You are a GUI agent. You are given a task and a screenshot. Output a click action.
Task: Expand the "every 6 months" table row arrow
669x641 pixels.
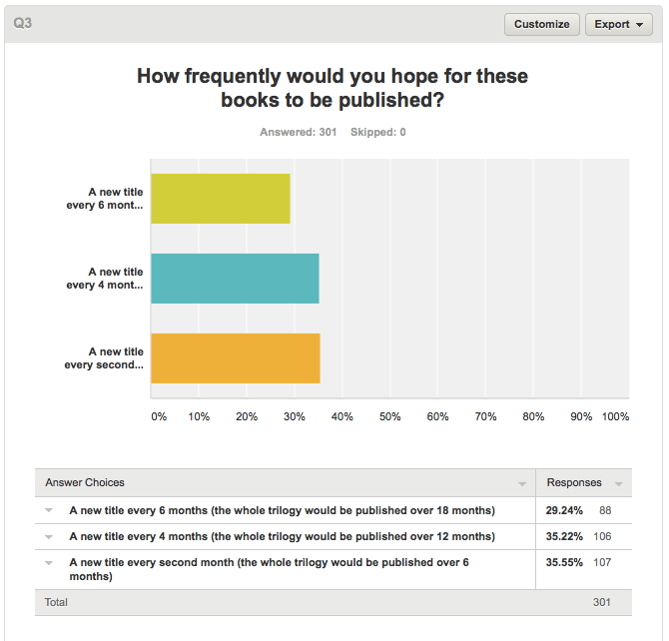48,510
